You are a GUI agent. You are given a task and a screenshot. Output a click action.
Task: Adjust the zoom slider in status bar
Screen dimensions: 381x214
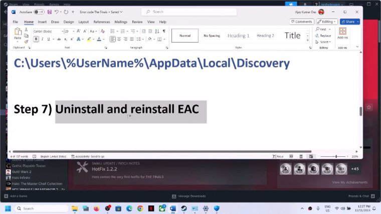click(x=334, y=156)
